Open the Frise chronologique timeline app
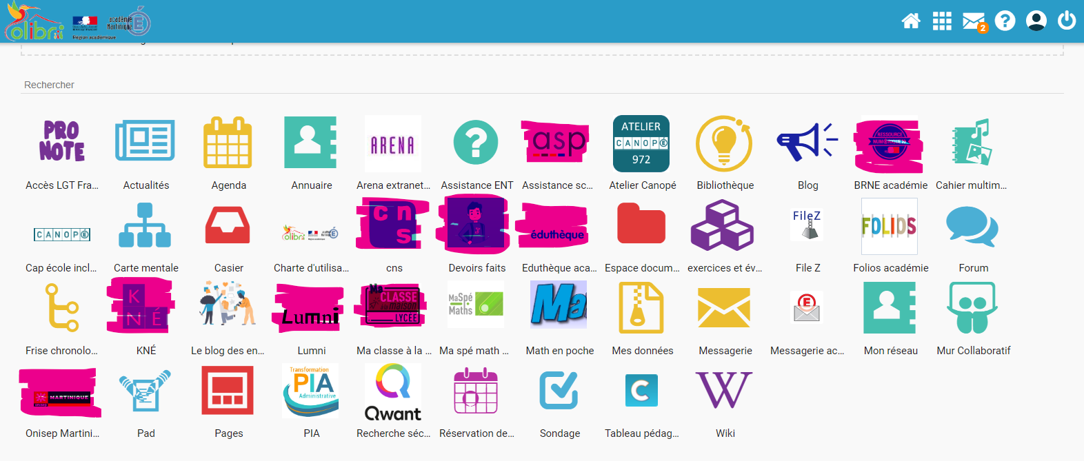 point(62,309)
